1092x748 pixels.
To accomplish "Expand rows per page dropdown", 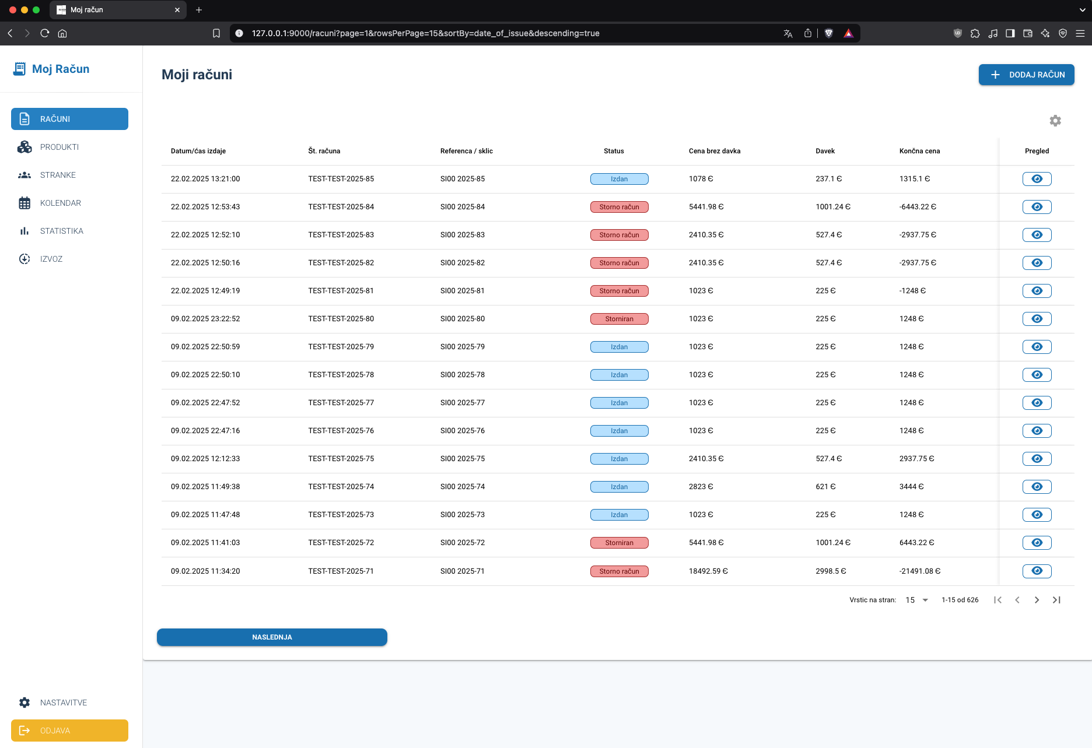I will [x=916, y=600].
